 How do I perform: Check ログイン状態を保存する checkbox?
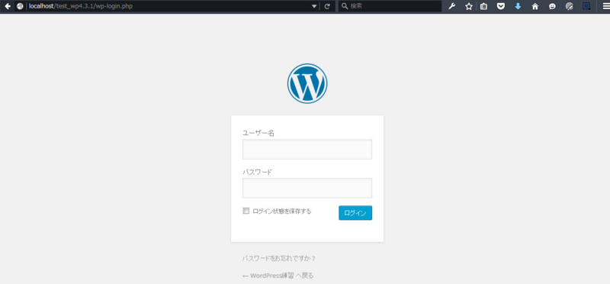pos(246,211)
